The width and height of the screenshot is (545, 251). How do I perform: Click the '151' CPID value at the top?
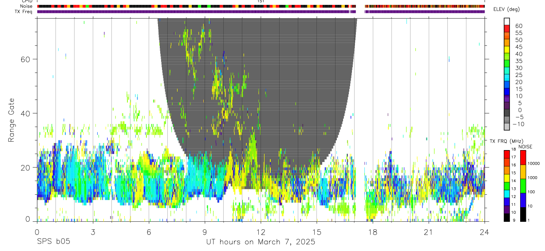pos(261,1)
